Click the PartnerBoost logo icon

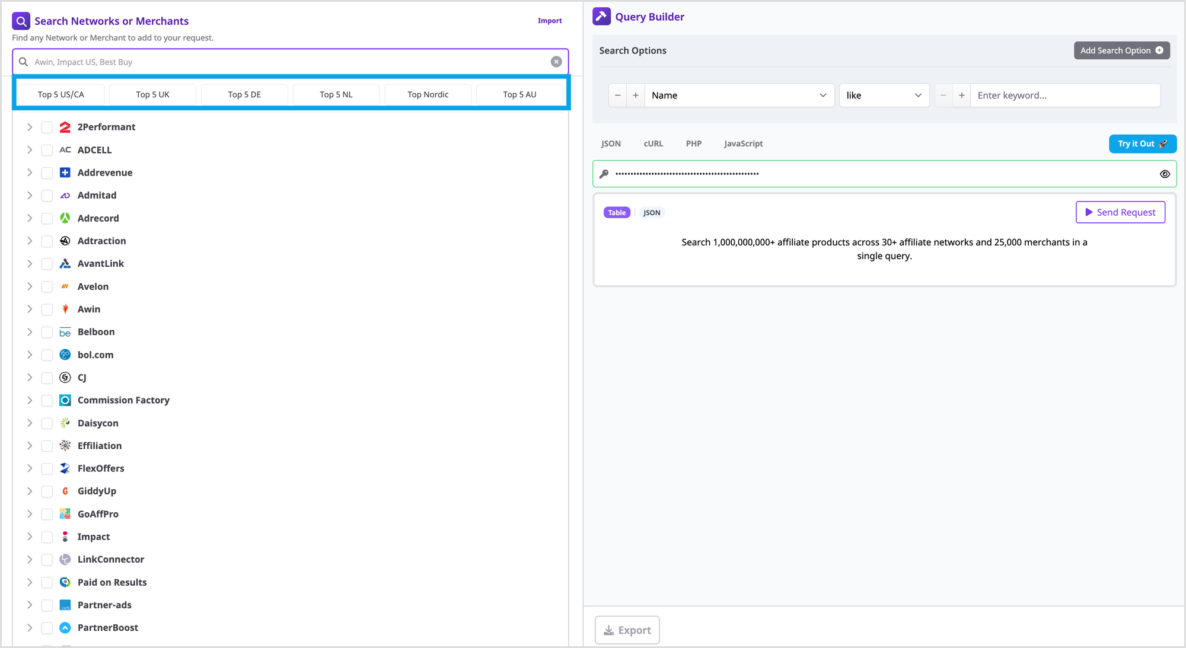65,627
